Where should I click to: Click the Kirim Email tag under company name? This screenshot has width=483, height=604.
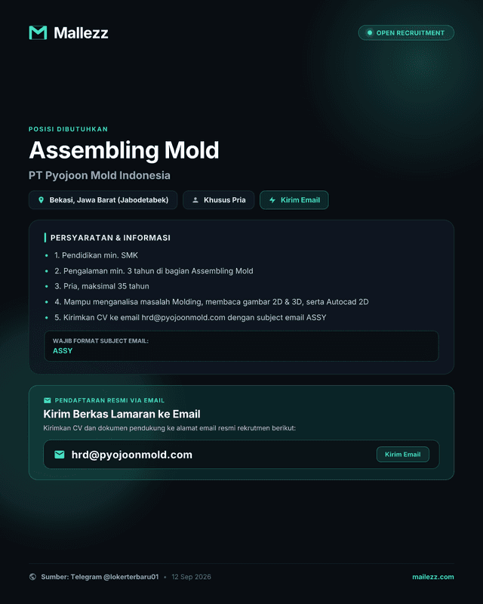294,200
